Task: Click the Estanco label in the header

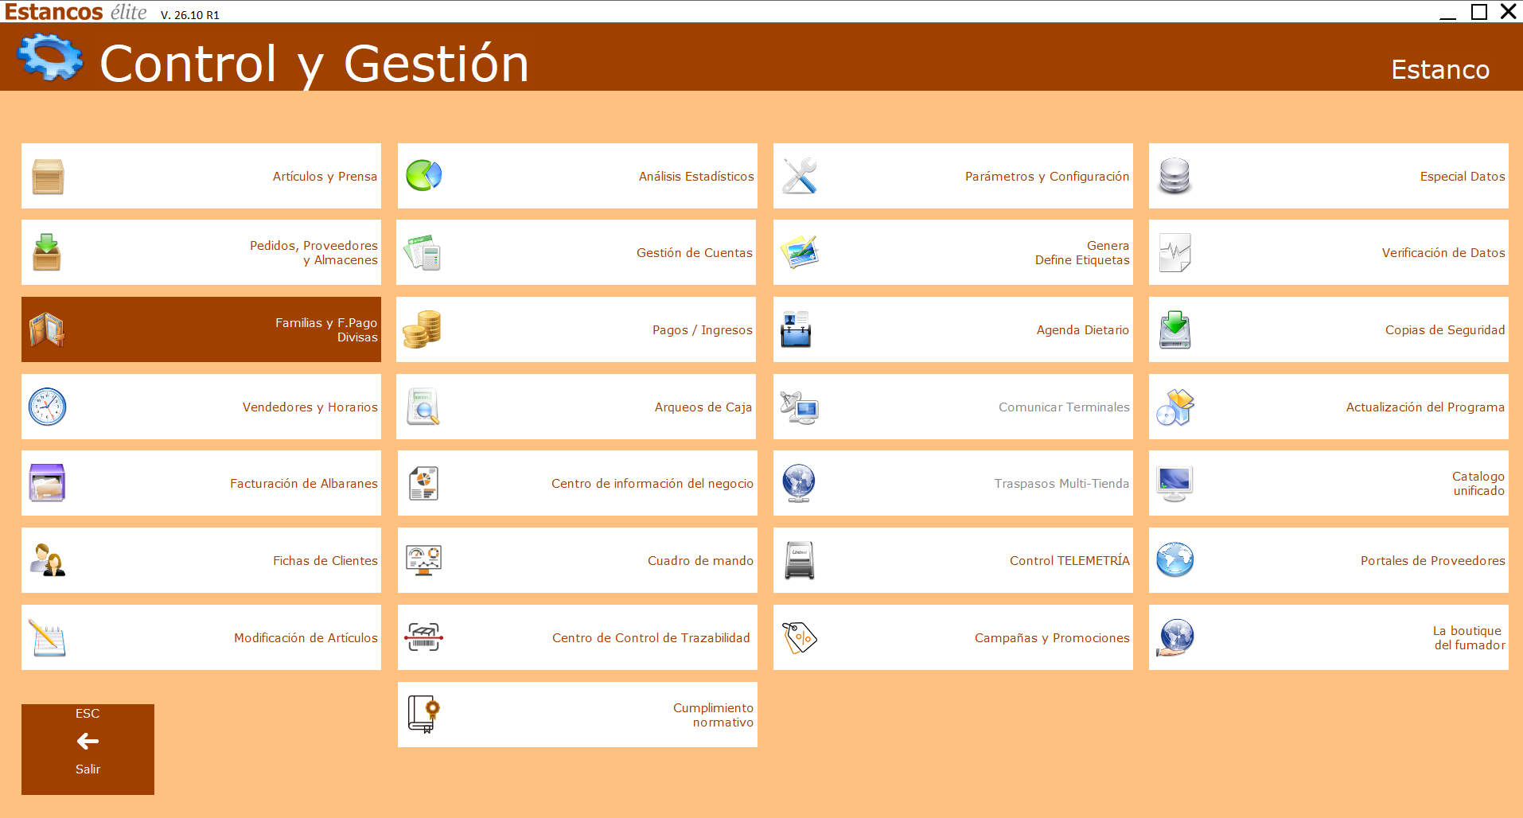Action: coord(1440,70)
